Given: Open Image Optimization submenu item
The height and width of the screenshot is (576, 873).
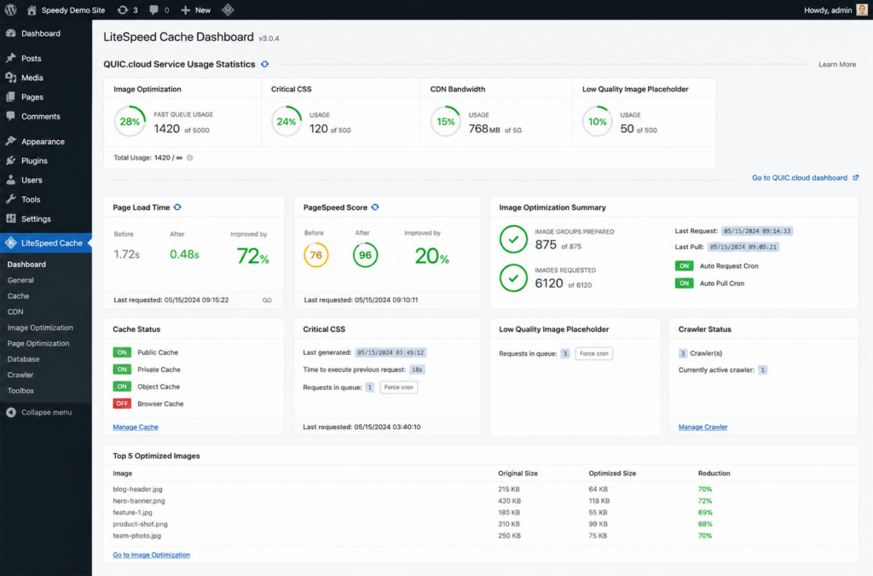Looking at the screenshot, I should [x=40, y=328].
